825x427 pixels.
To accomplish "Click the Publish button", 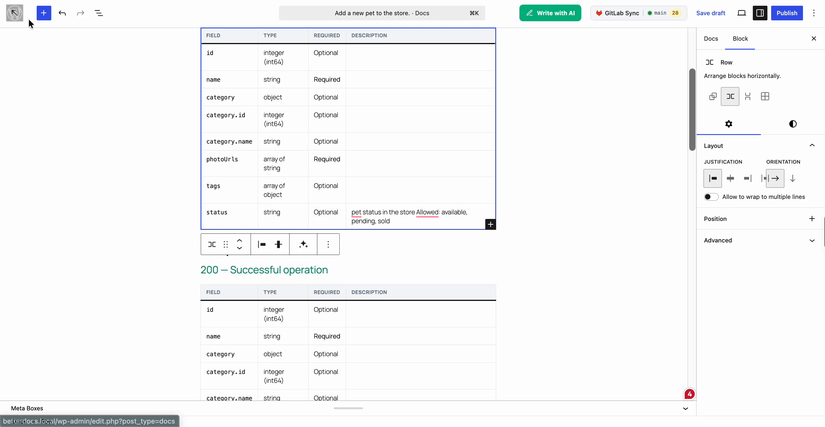I will 787,13.
